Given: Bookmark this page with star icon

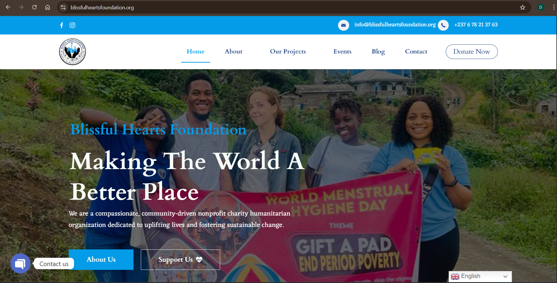Looking at the screenshot, I should point(522,7).
